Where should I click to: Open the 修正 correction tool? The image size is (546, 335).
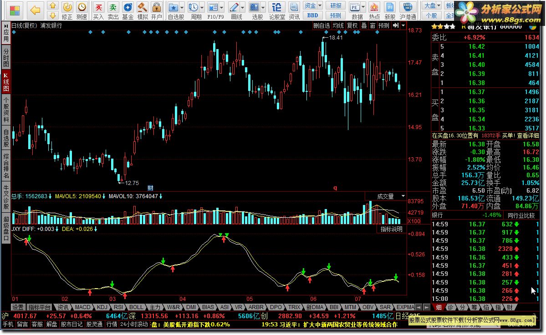(67, 10)
